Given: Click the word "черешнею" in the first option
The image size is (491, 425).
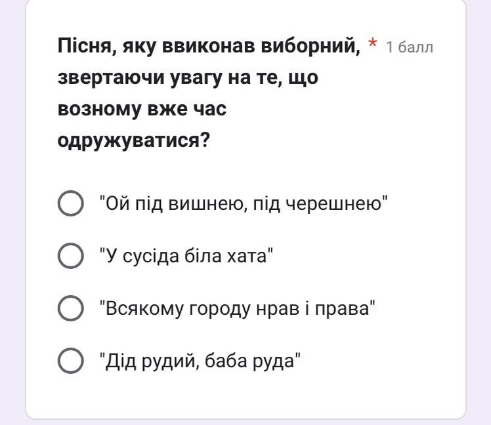Looking at the screenshot, I should tap(334, 204).
